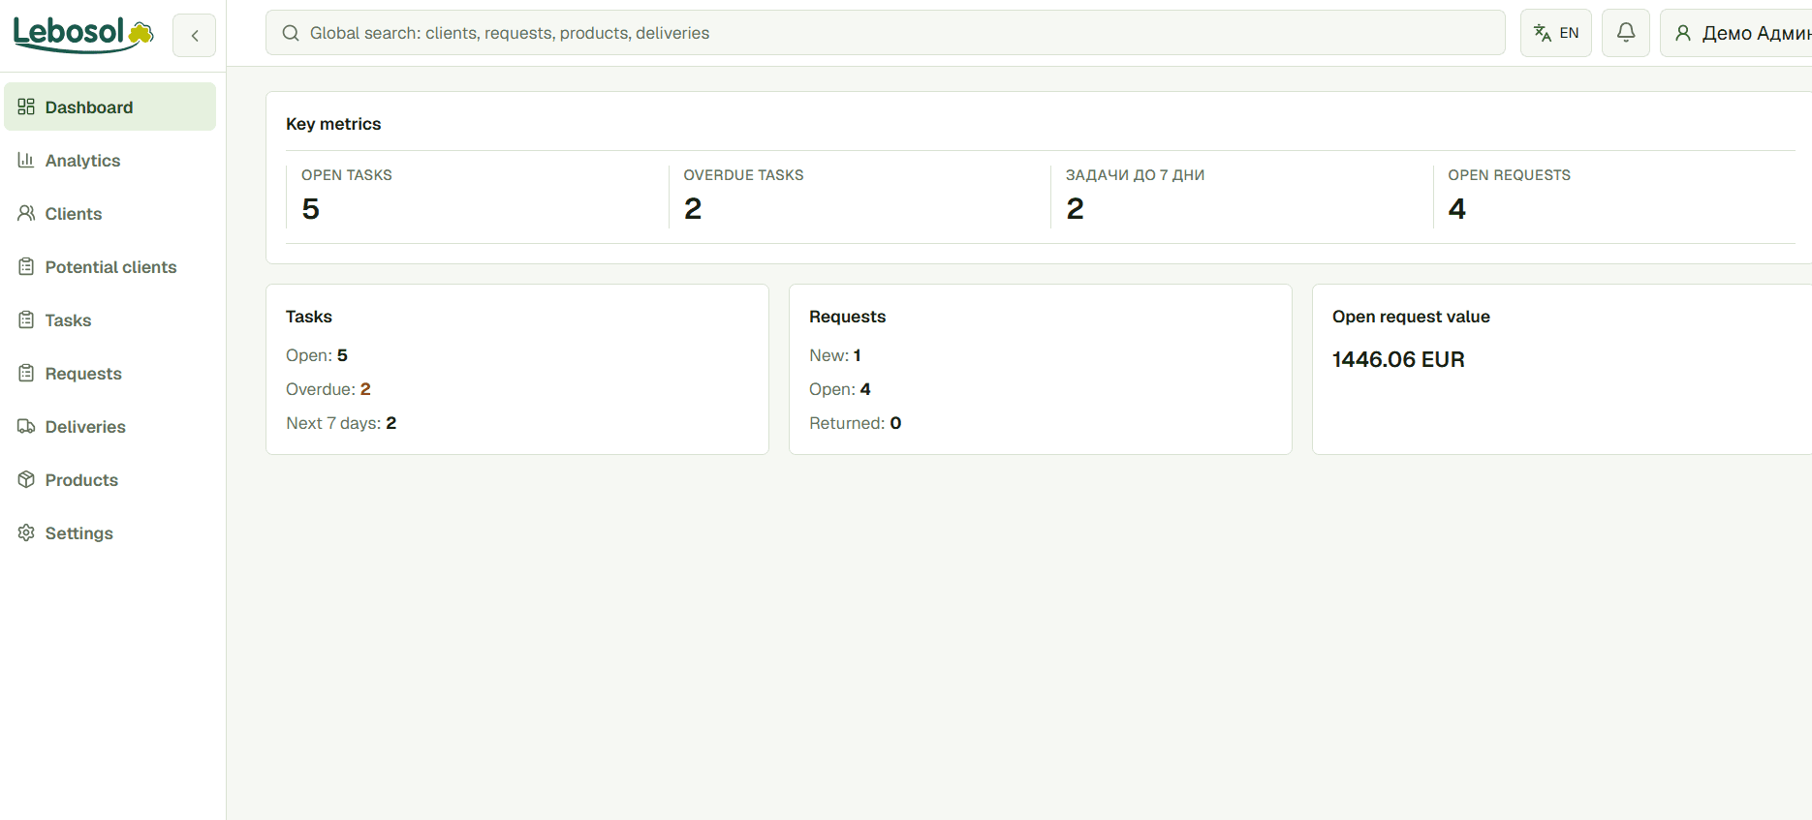Click the Key metrics heading
Image resolution: width=1812 pixels, height=820 pixels.
(333, 124)
